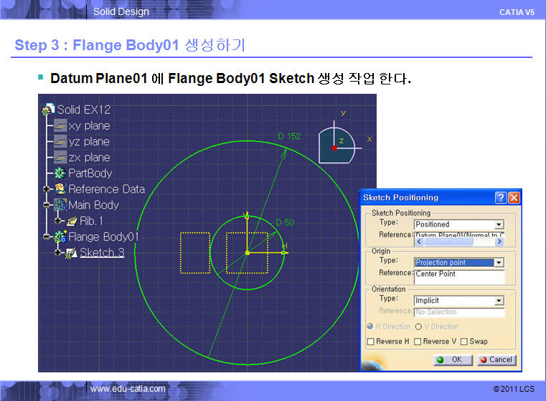
Task: Click the view compass in viewport
Action: coord(336,144)
